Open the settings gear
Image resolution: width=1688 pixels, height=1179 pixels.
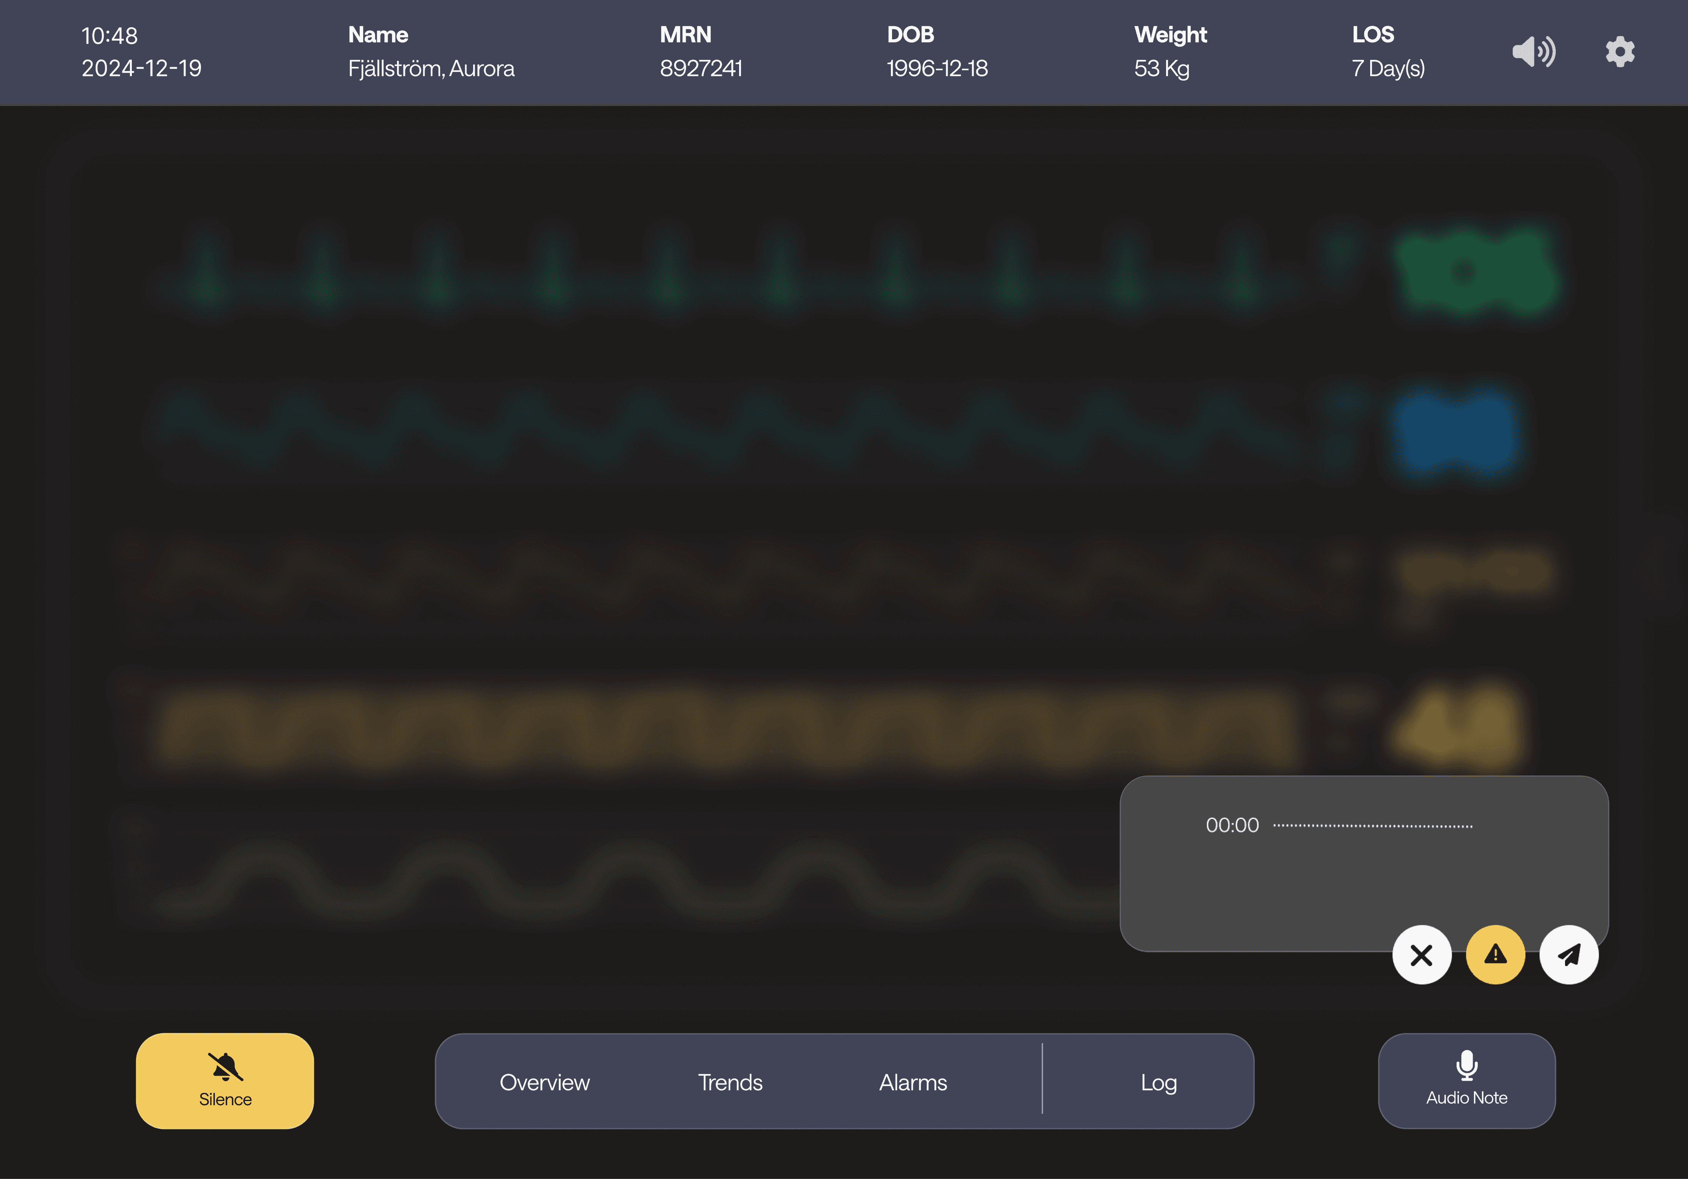pos(1620,52)
